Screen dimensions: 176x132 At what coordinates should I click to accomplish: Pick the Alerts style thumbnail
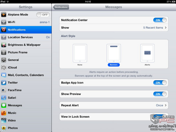point(147,53)
